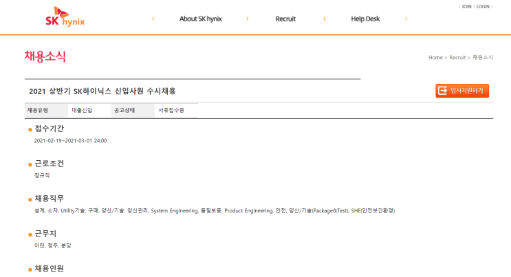This screenshot has width=511, height=277.
Task: Click the JOIN link
Action: 466,6
